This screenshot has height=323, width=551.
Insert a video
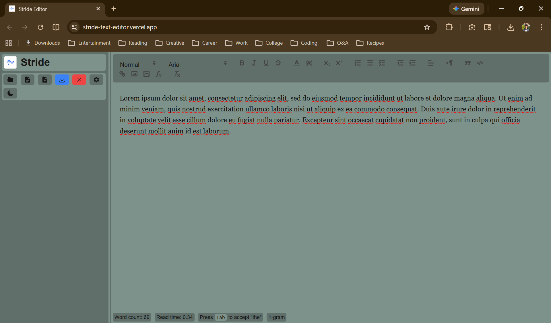[x=146, y=74]
